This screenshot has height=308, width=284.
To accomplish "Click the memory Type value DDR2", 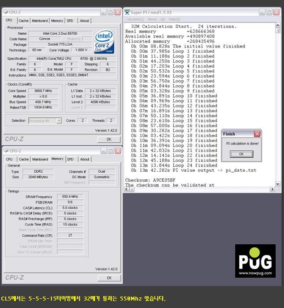I will (x=38, y=171).
